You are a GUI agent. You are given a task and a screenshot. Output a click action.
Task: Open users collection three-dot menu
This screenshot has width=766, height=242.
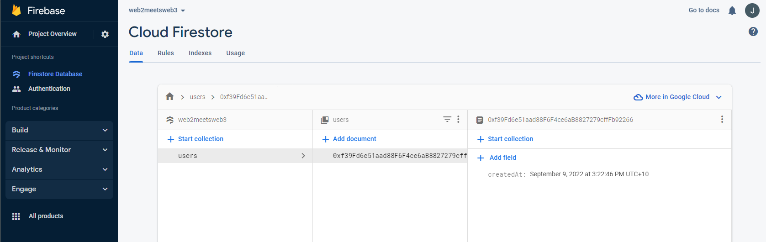pos(458,119)
